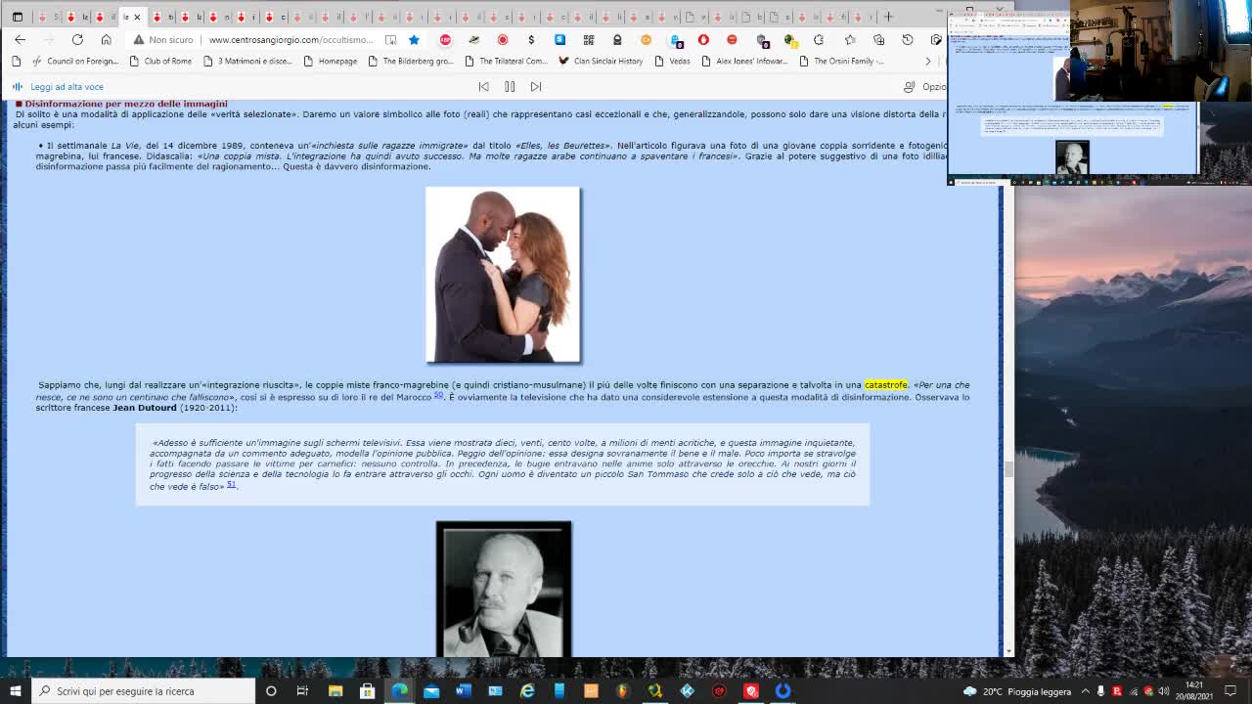This screenshot has height=704, width=1252.
Task: Open the ABP ad blocker extension
Action: pyautogui.click(x=445, y=40)
